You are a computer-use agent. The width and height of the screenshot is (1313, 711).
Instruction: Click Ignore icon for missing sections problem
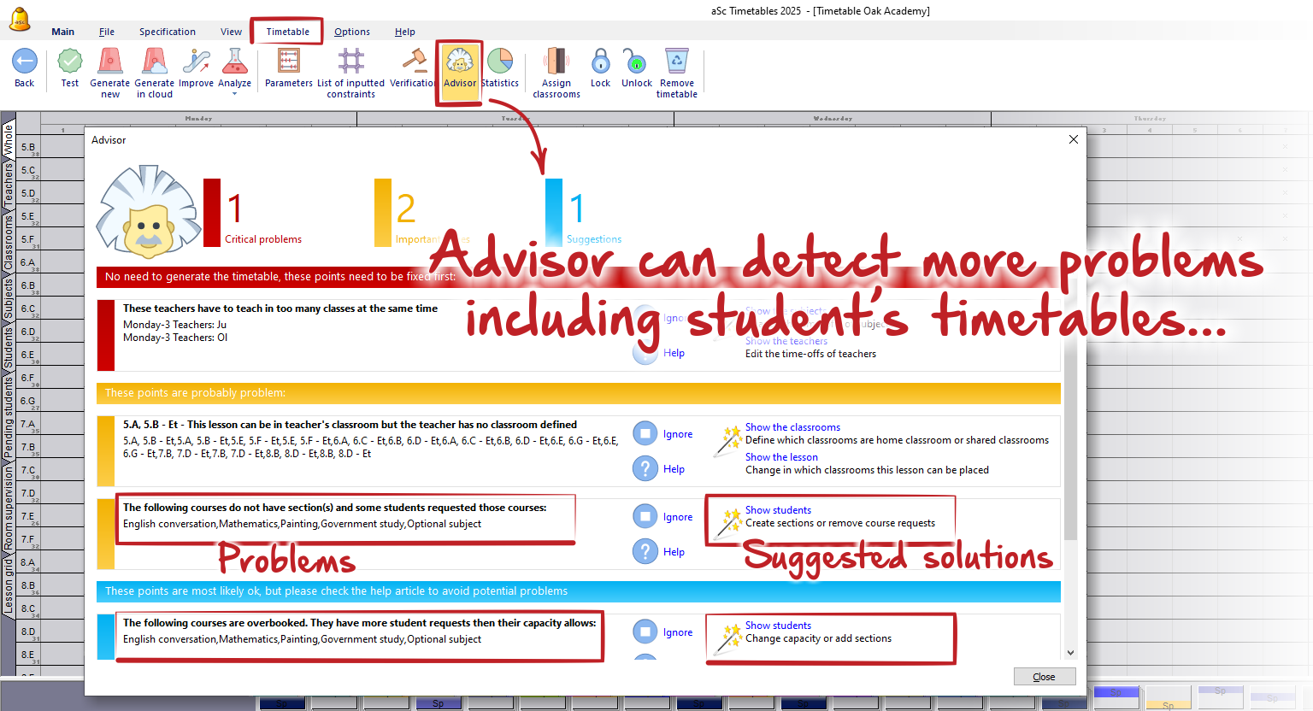[x=645, y=517]
